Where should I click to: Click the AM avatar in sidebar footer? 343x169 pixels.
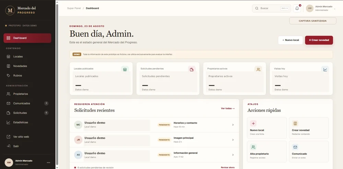[9, 163]
